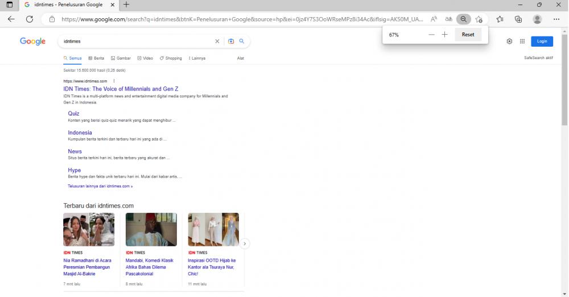Reset zoom level to default
The image size is (569, 297).
pos(468,35)
